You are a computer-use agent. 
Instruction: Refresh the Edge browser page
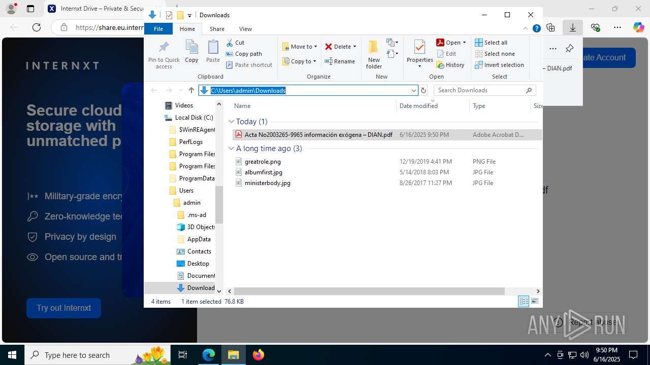37,27
